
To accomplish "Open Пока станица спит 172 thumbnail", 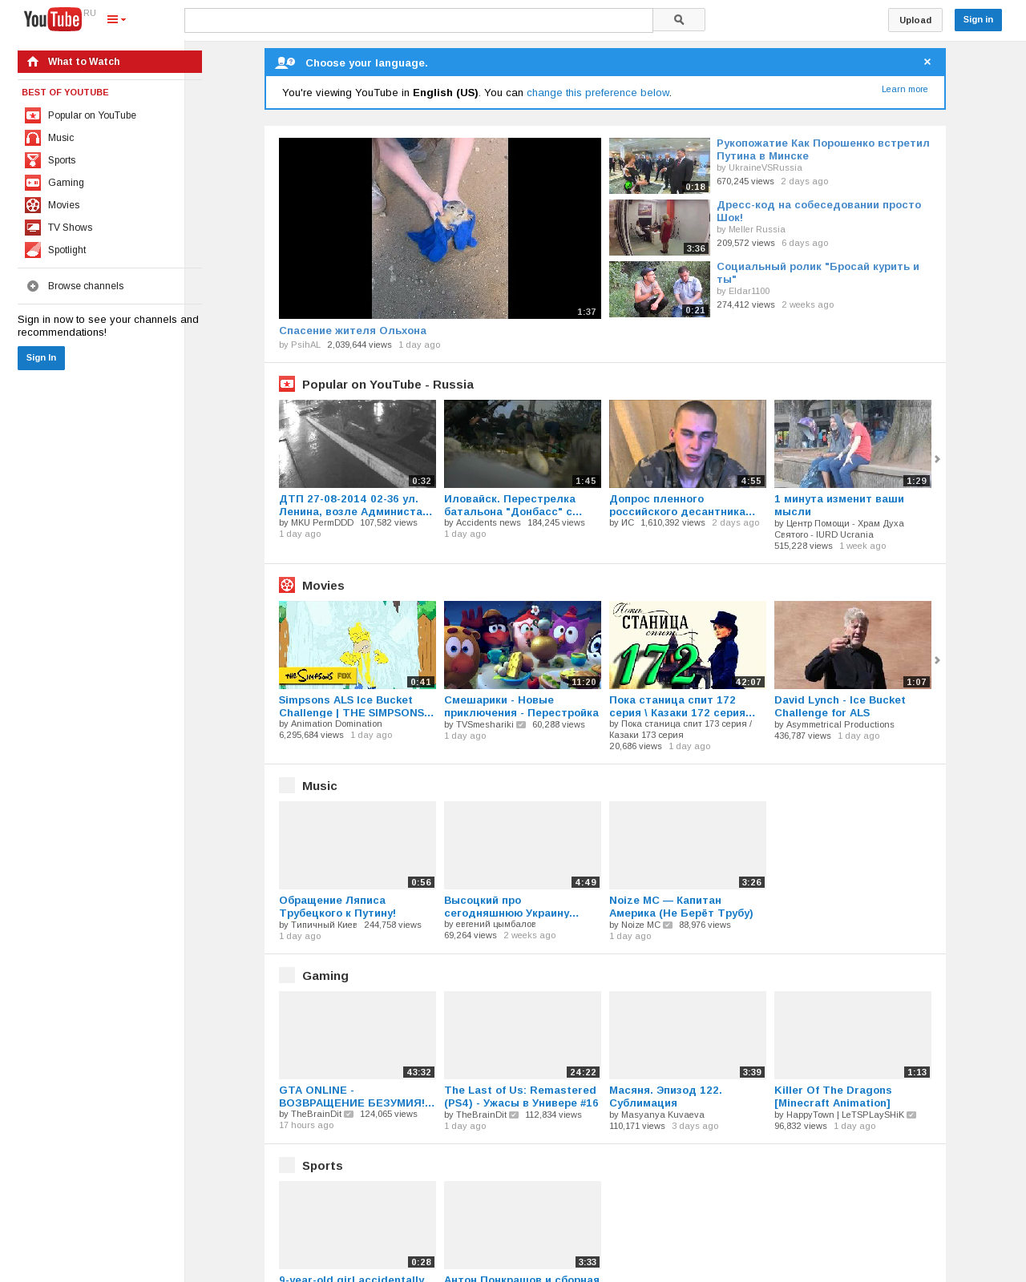I will 688,645.
